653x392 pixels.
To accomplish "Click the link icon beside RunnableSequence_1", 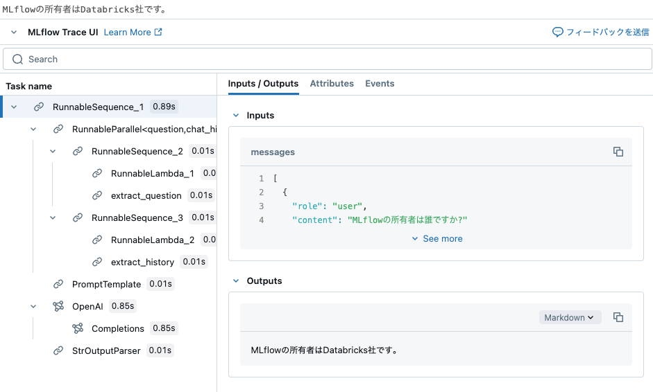I will (39, 107).
